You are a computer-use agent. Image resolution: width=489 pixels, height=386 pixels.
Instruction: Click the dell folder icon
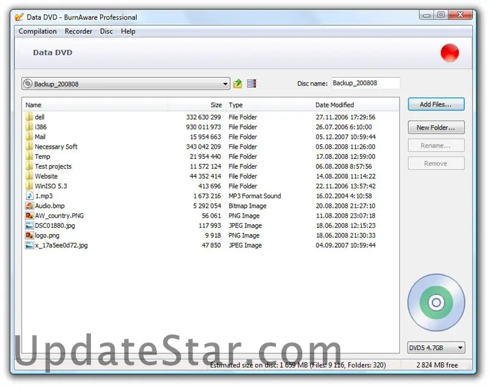click(29, 117)
